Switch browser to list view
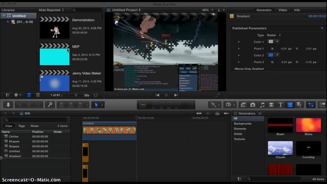This screenshot has width=327, height=184. click(38, 95)
